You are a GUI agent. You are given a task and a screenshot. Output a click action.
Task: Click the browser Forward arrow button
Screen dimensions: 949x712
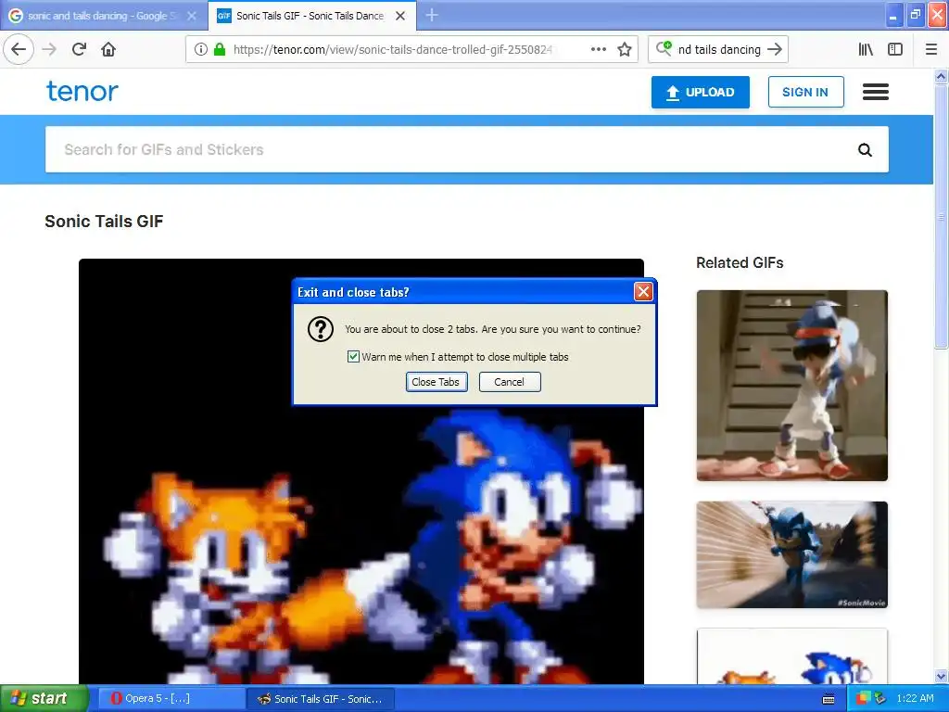click(49, 49)
